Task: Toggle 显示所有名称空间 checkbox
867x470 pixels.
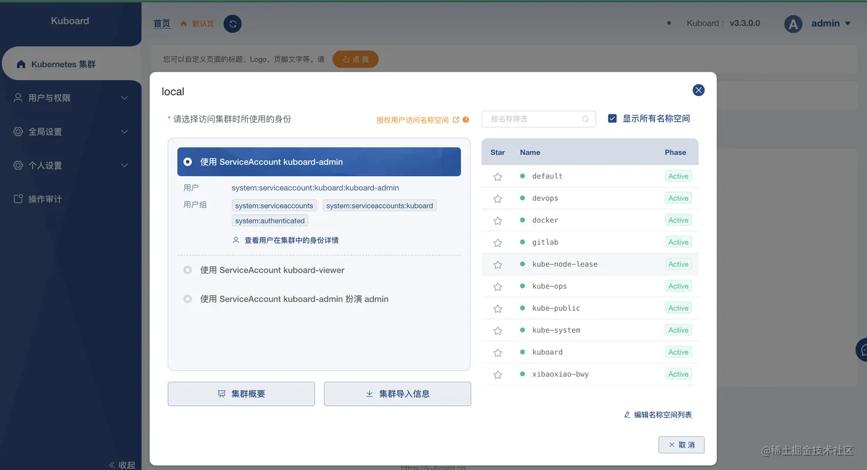Action: point(612,119)
